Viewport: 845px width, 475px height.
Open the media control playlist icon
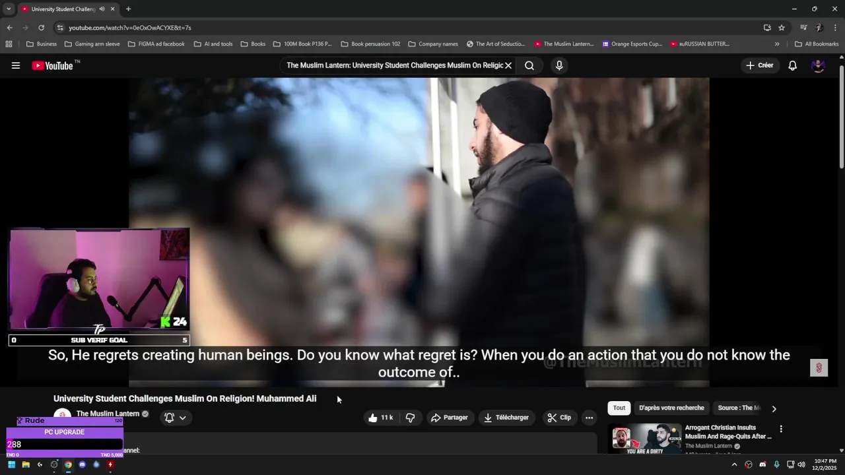pos(803,28)
